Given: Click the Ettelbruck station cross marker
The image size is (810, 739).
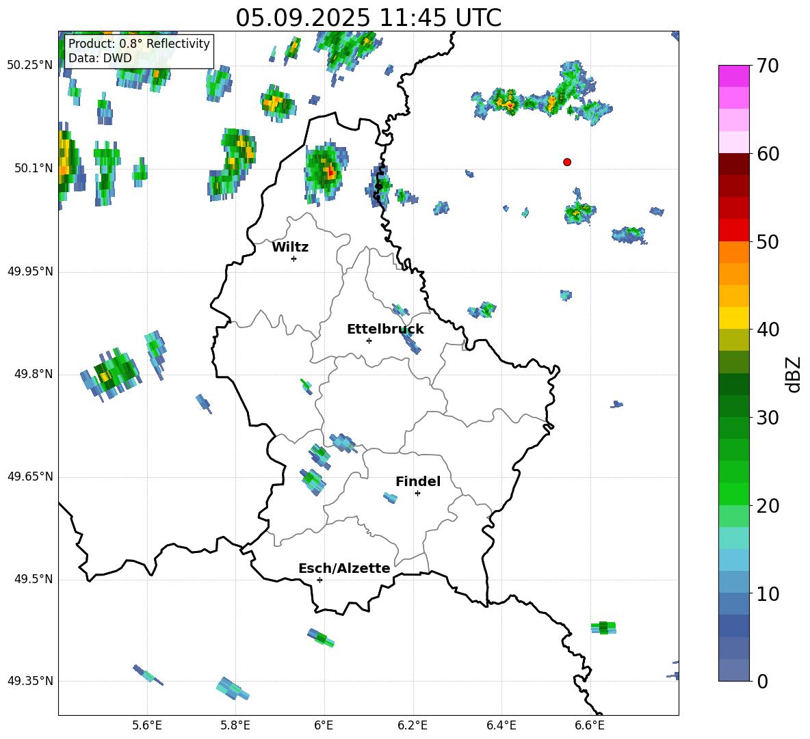Looking at the screenshot, I should [x=369, y=340].
